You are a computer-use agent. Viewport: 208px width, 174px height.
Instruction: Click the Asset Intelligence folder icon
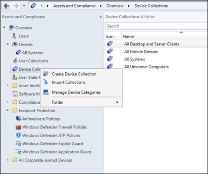tap(15, 85)
